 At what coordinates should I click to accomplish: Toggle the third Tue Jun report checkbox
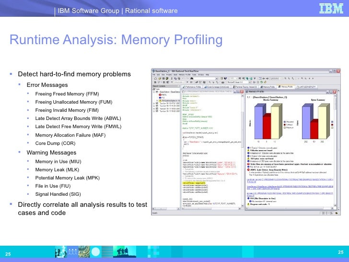pos(157,108)
